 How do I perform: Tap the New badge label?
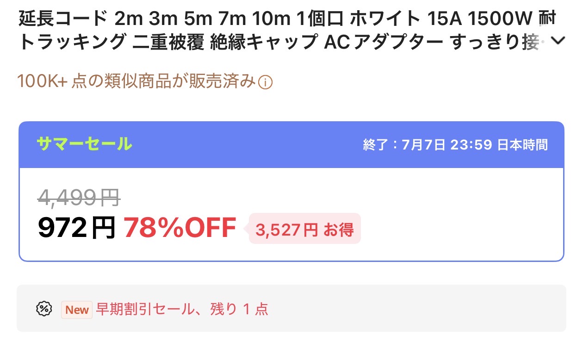pyautogui.click(x=77, y=310)
